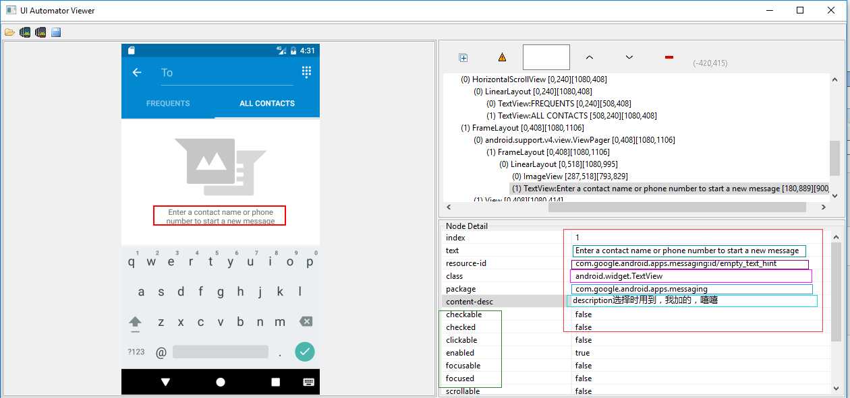Tap the Android back navigation triangle

[x=166, y=382]
